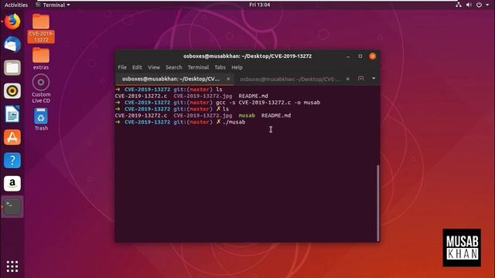Click the Activities button
The width and height of the screenshot is (495, 278).
coord(16,5)
